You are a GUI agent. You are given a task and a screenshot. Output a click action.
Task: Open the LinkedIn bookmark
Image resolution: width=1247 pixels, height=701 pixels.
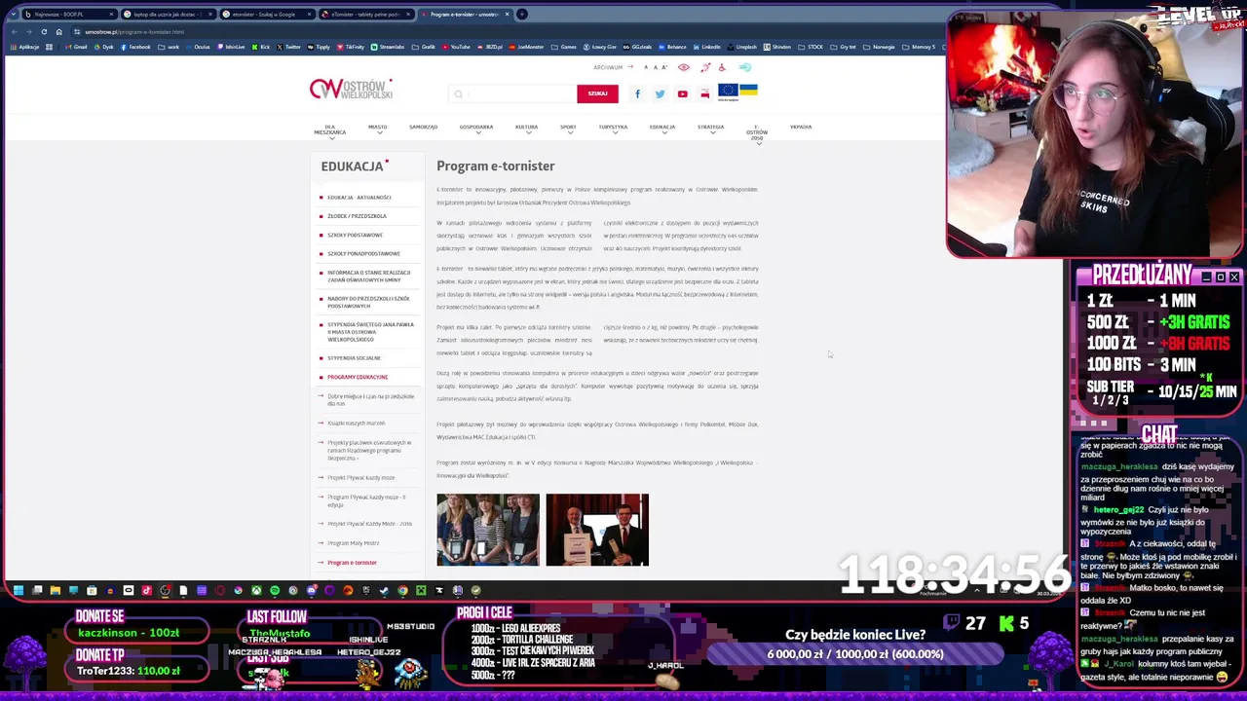[x=706, y=47]
